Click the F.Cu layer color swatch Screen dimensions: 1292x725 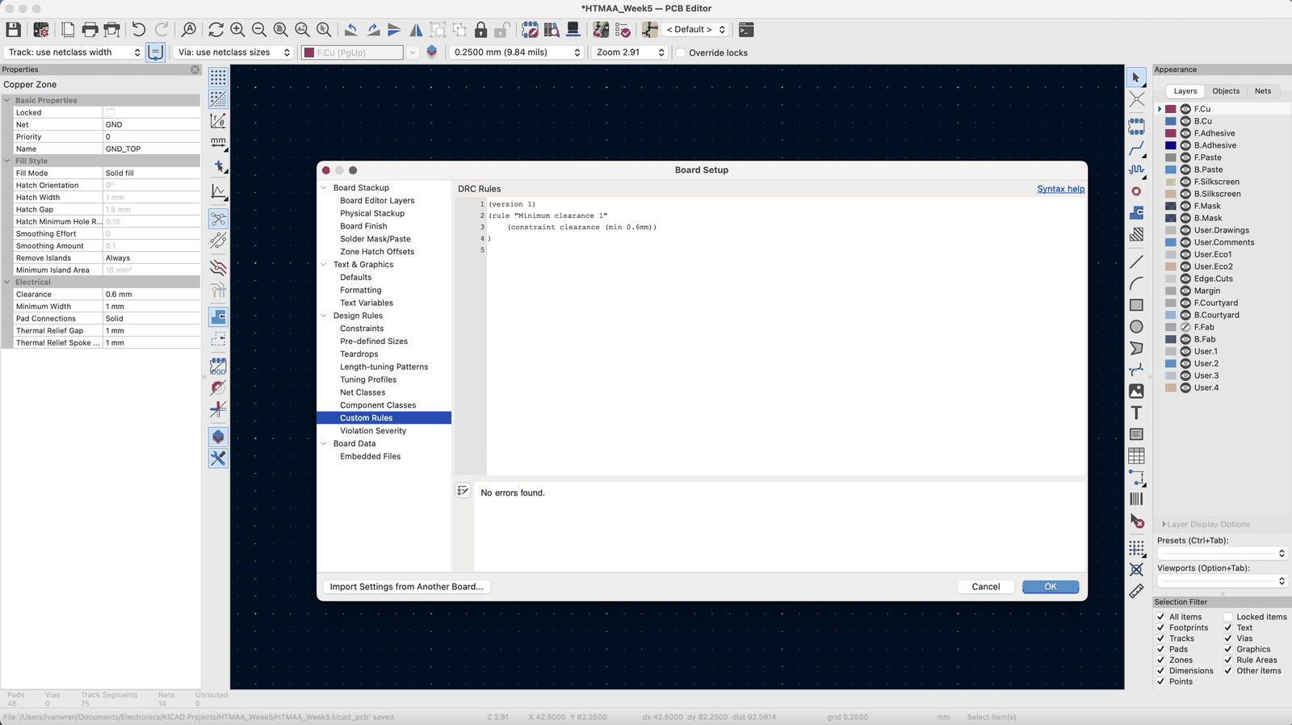point(1171,109)
